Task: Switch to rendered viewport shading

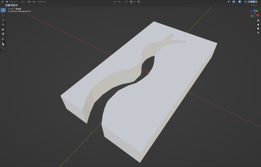Action: pos(256,2)
